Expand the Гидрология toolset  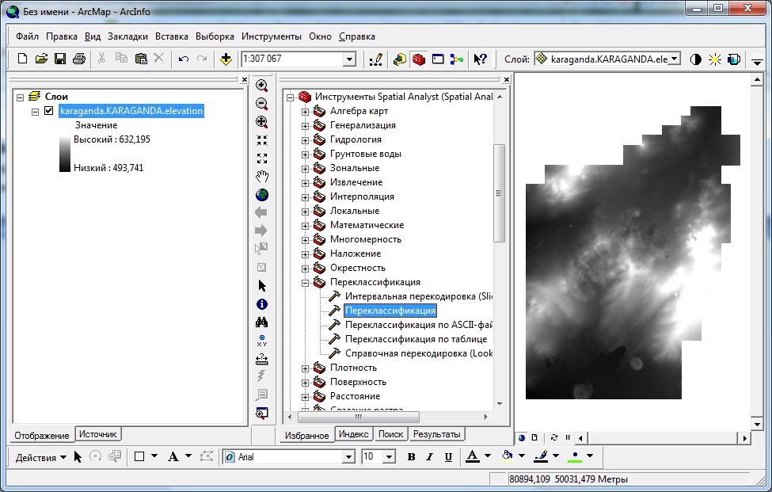point(306,140)
